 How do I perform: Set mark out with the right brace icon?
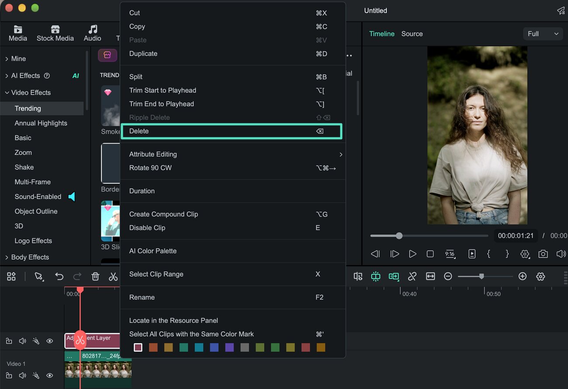coord(507,254)
